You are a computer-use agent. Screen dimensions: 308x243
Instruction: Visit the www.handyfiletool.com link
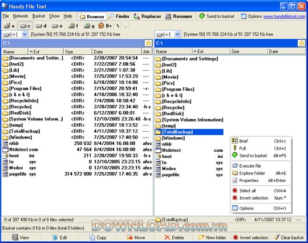(x=284, y=17)
